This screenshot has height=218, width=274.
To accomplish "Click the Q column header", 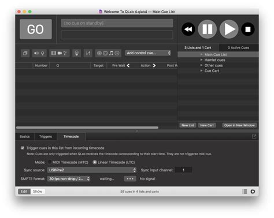I will pos(70,66).
